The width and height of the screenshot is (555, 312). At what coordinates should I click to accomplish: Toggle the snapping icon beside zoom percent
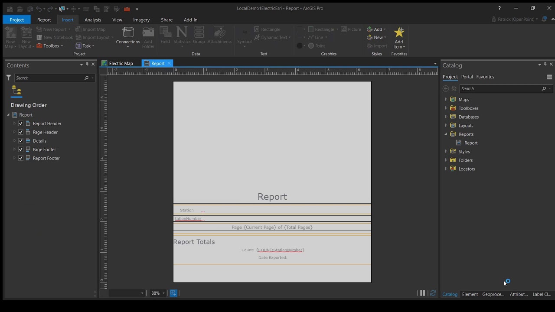point(173,293)
